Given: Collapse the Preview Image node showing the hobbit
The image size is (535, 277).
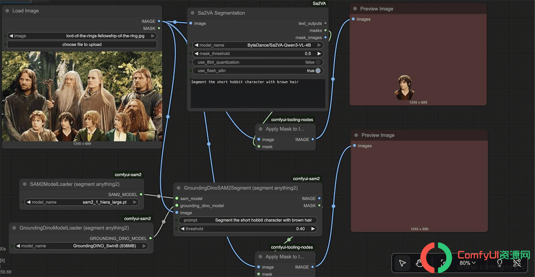Looking at the screenshot, I should point(355,9).
